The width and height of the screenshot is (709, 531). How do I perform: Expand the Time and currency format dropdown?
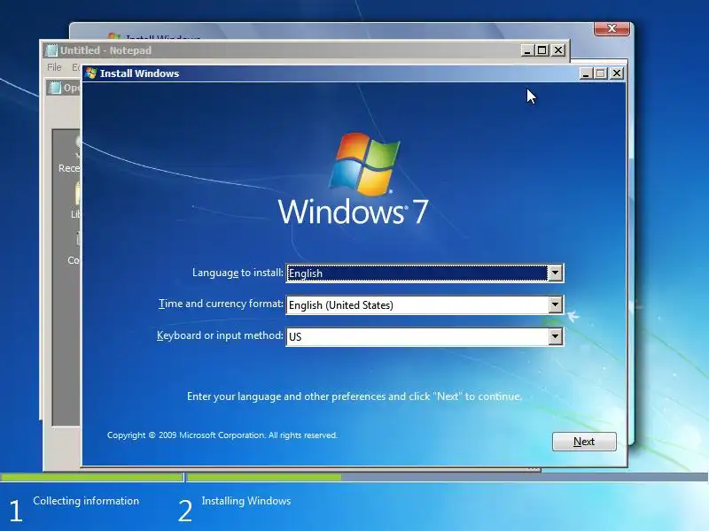[556, 304]
